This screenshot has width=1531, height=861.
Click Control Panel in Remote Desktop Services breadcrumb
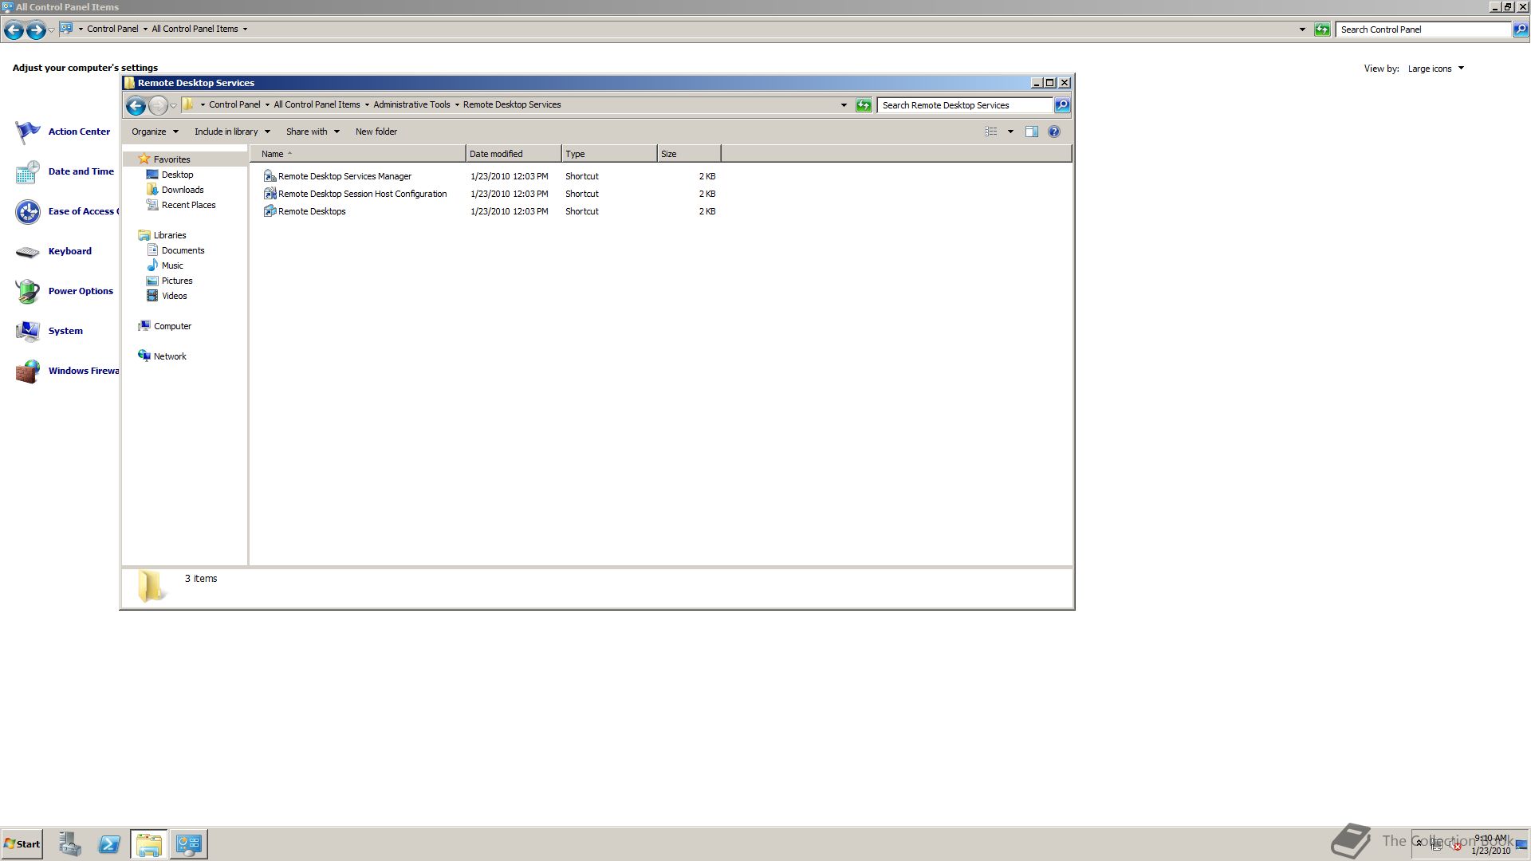coord(234,104)
